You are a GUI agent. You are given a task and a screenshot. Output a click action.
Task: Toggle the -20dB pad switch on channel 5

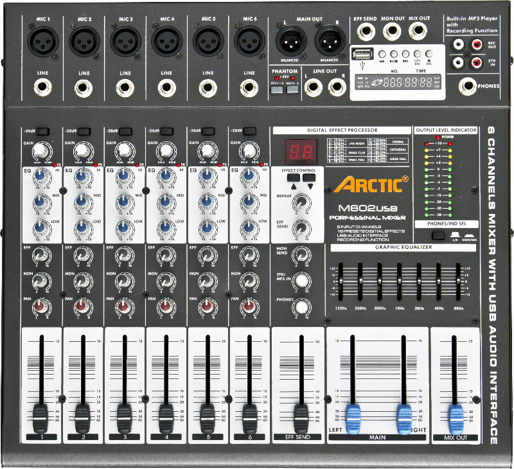[208, 132]
